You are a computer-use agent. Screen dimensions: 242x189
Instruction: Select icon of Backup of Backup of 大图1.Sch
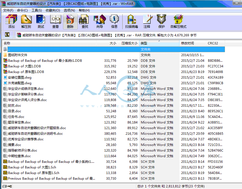coord(5,167)
